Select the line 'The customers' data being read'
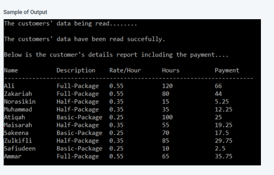 [x=71, y=23]
